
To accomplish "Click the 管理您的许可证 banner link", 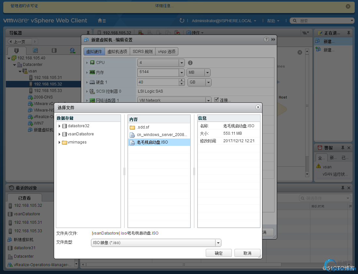I will coord(24,6).
